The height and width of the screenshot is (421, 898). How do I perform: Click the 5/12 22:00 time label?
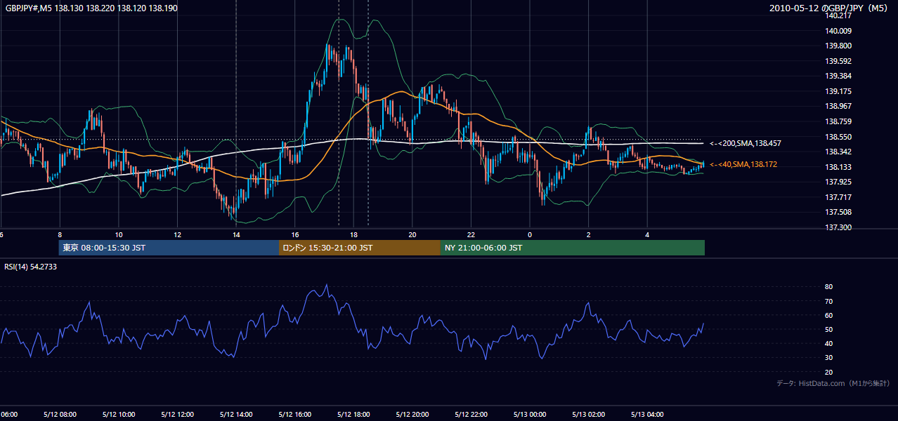[x=471, y=415]
